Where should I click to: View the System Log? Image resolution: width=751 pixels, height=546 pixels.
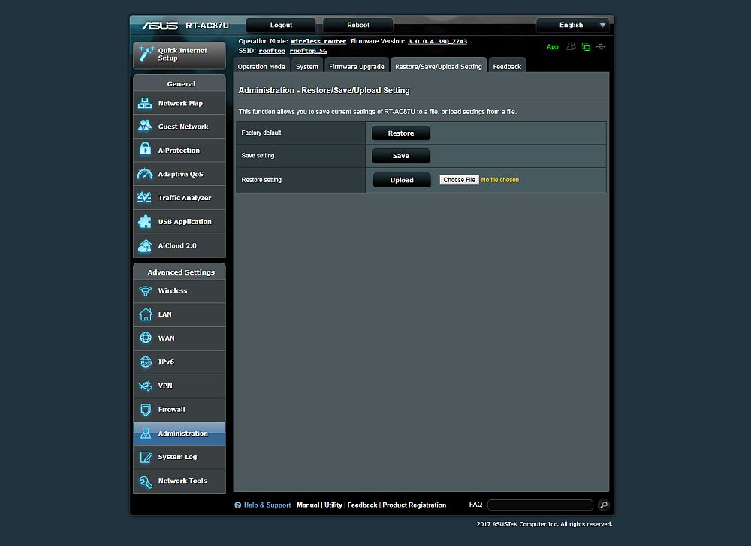tap(179, 457)
